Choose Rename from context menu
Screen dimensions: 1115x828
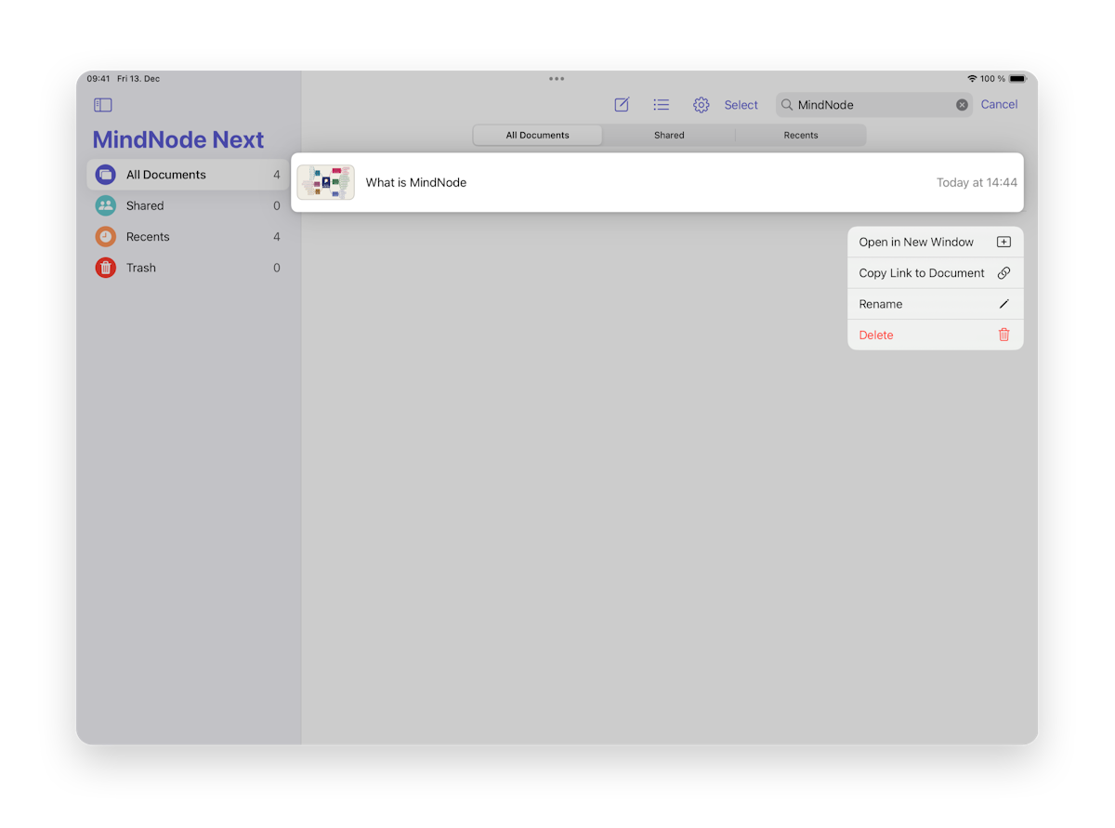pyautogui.click(x=935, y=304)
